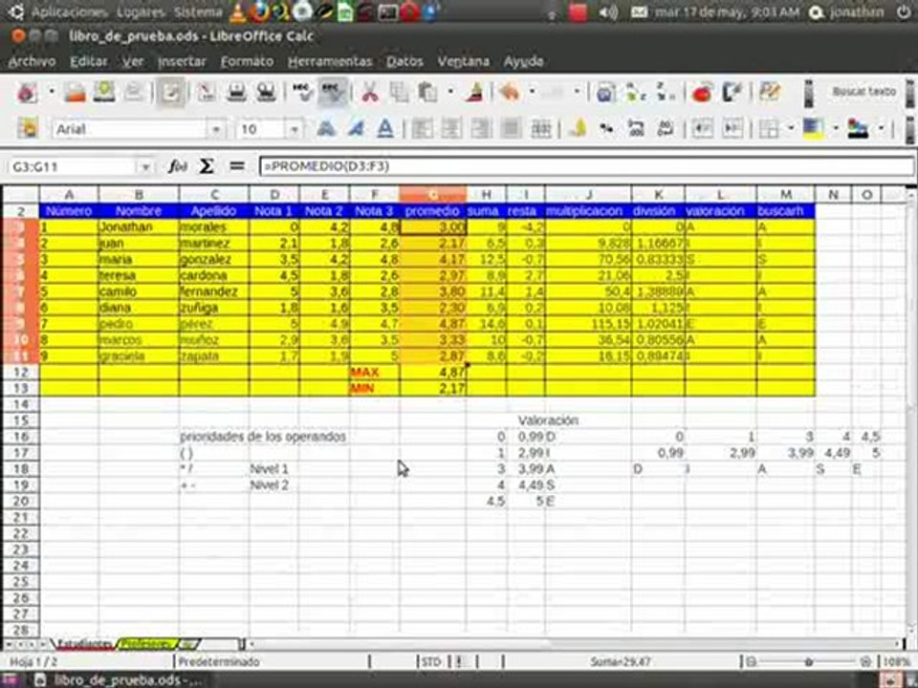Toggle Align right
The width and height of the screenshot is (918, 688).
point(481,128)
